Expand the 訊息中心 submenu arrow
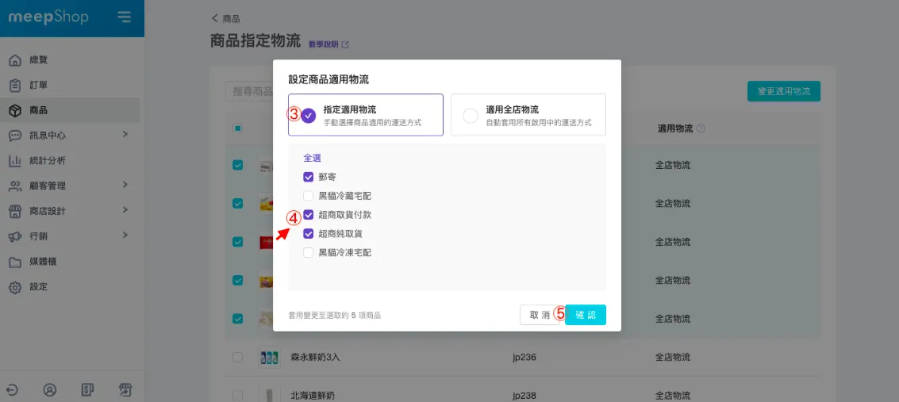Image resolution: width=899 pixels, height=402 pixels. [125, 135]
